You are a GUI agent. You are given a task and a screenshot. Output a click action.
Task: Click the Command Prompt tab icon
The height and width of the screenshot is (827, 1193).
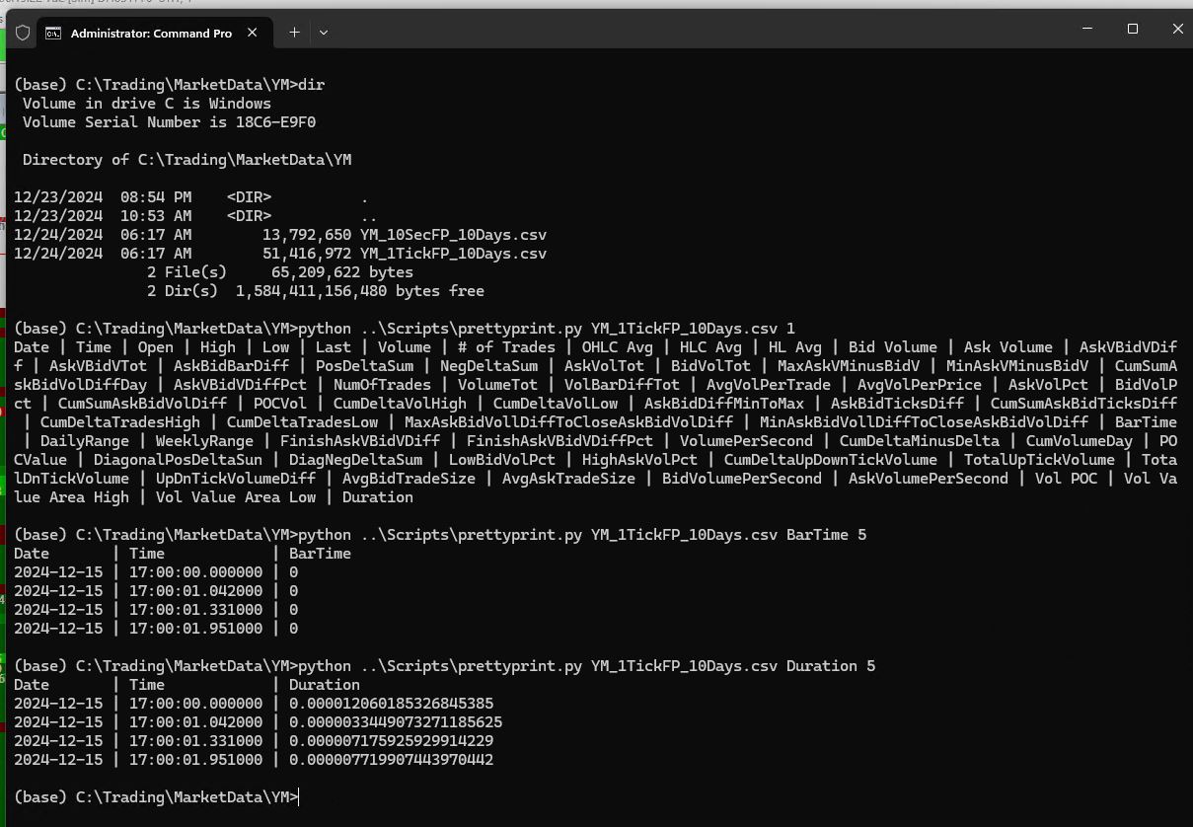pyautogui.click(x=53, y=33)
